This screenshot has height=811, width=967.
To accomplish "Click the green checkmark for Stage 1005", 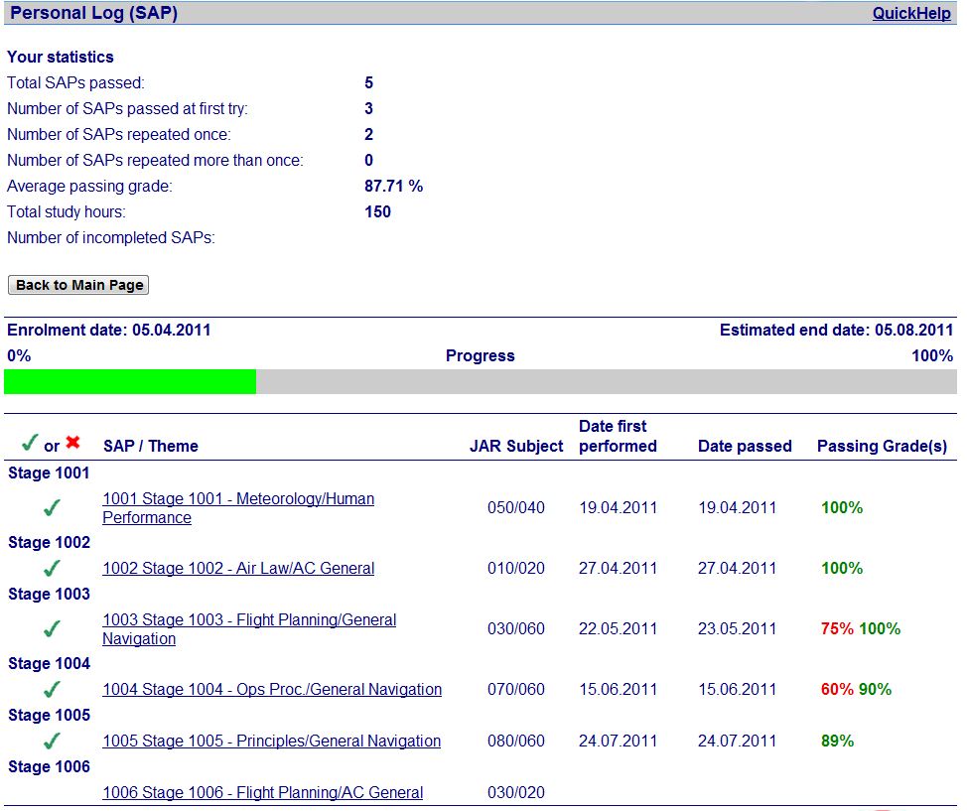I will pyautogui.click(x=52, y=742).
